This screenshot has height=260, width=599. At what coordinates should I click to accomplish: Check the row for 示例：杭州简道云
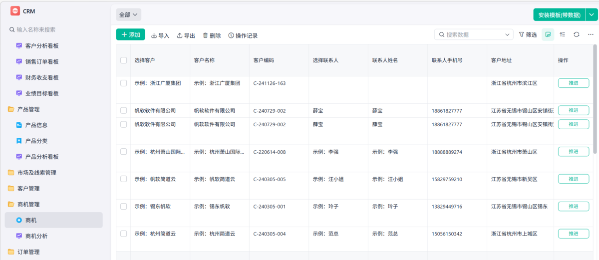click(124, 234)
